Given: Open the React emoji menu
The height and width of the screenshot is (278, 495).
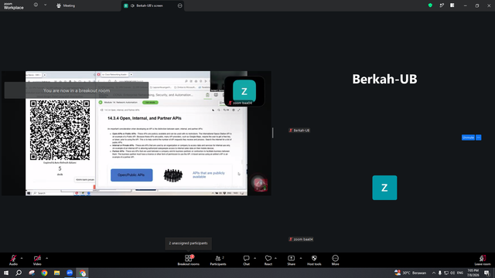Looking at the screenshot, I should (x=268, y=260).
